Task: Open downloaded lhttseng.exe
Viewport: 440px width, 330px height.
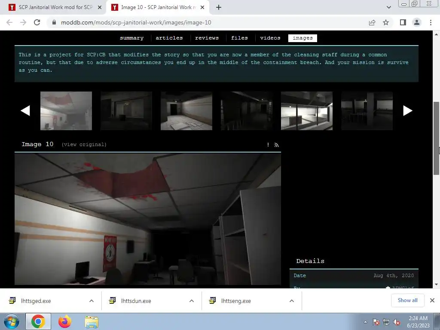Action: click(236, 301)
